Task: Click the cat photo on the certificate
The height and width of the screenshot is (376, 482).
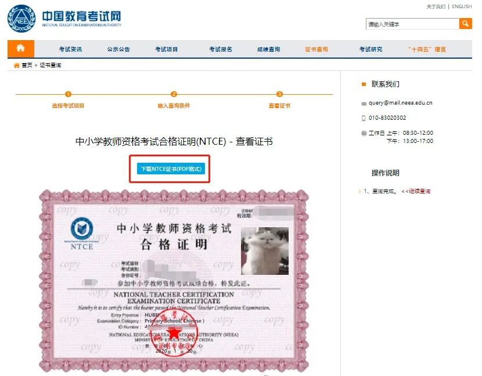Action: [265, 251]
